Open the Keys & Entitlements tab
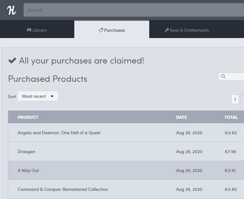The width and height of the screenshot is (244, 199). [187, 30]
